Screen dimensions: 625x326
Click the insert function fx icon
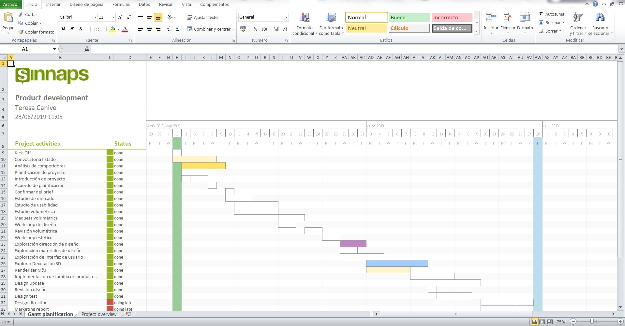[86, 49]
